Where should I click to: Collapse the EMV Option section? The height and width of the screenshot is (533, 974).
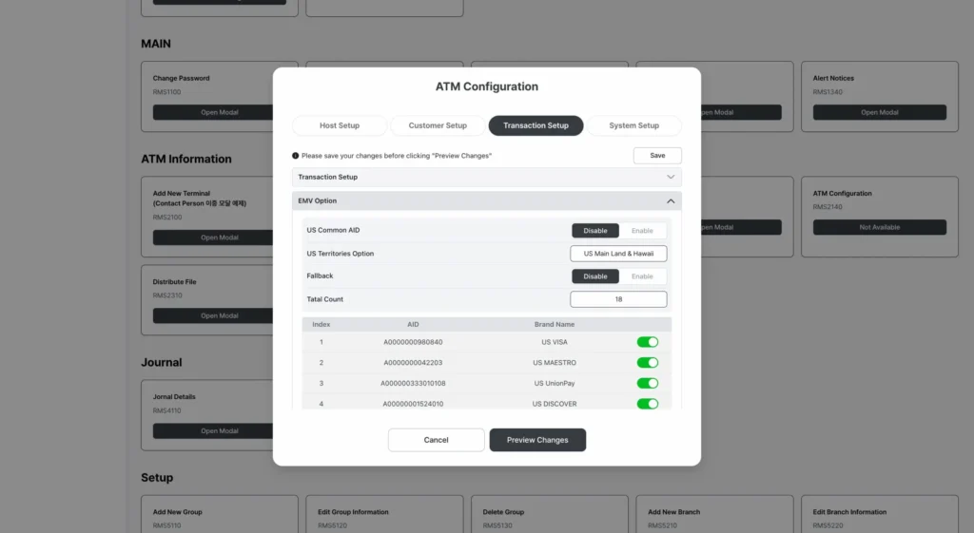[671, 201]
